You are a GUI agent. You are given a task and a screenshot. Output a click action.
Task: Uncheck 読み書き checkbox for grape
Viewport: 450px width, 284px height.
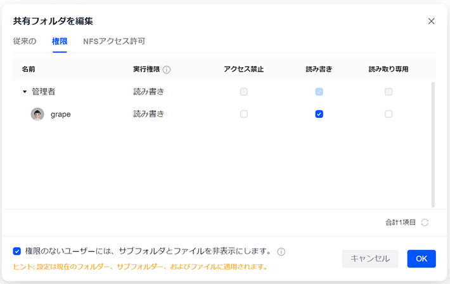319,114
